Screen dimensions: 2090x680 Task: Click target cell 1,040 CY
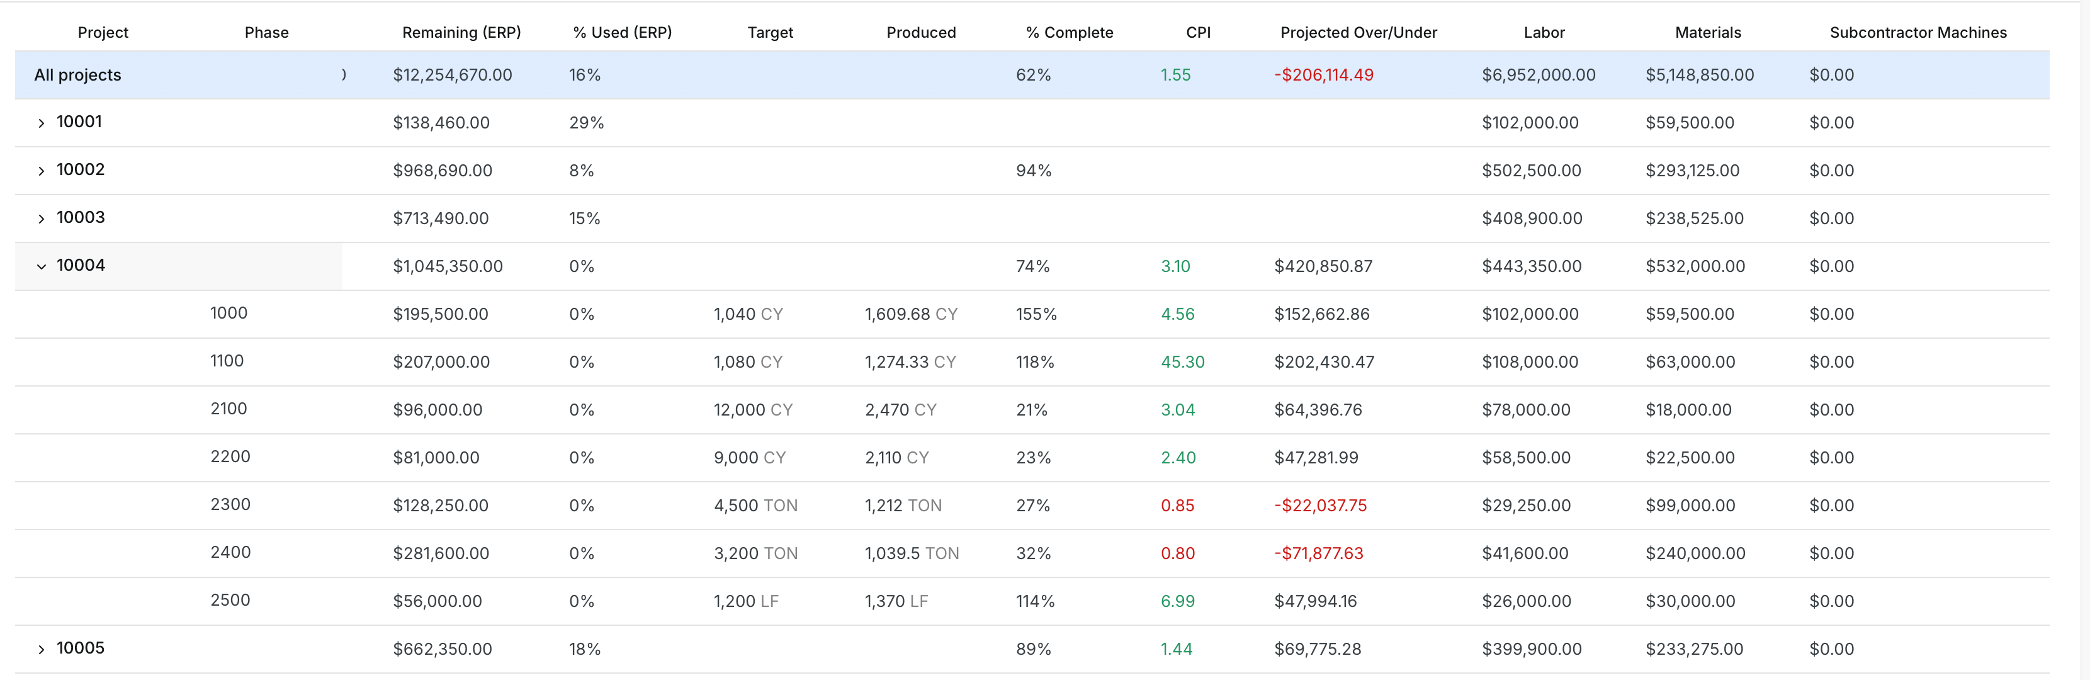[x=748, y=314]
